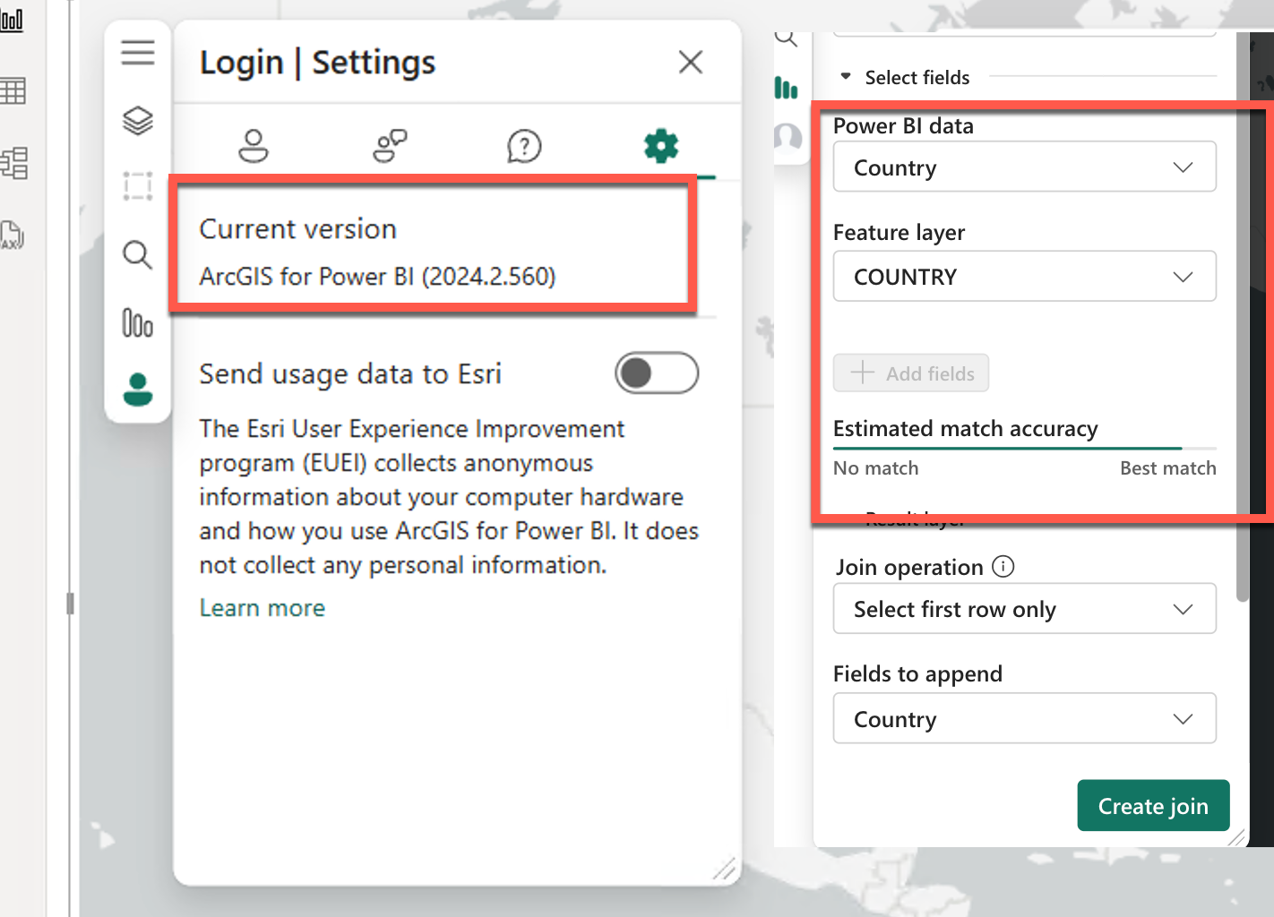The width and height of the screenshot is (1274, 917).
Task: Open the ArcGIS hamburger menu
Action: tap(138, 52)
